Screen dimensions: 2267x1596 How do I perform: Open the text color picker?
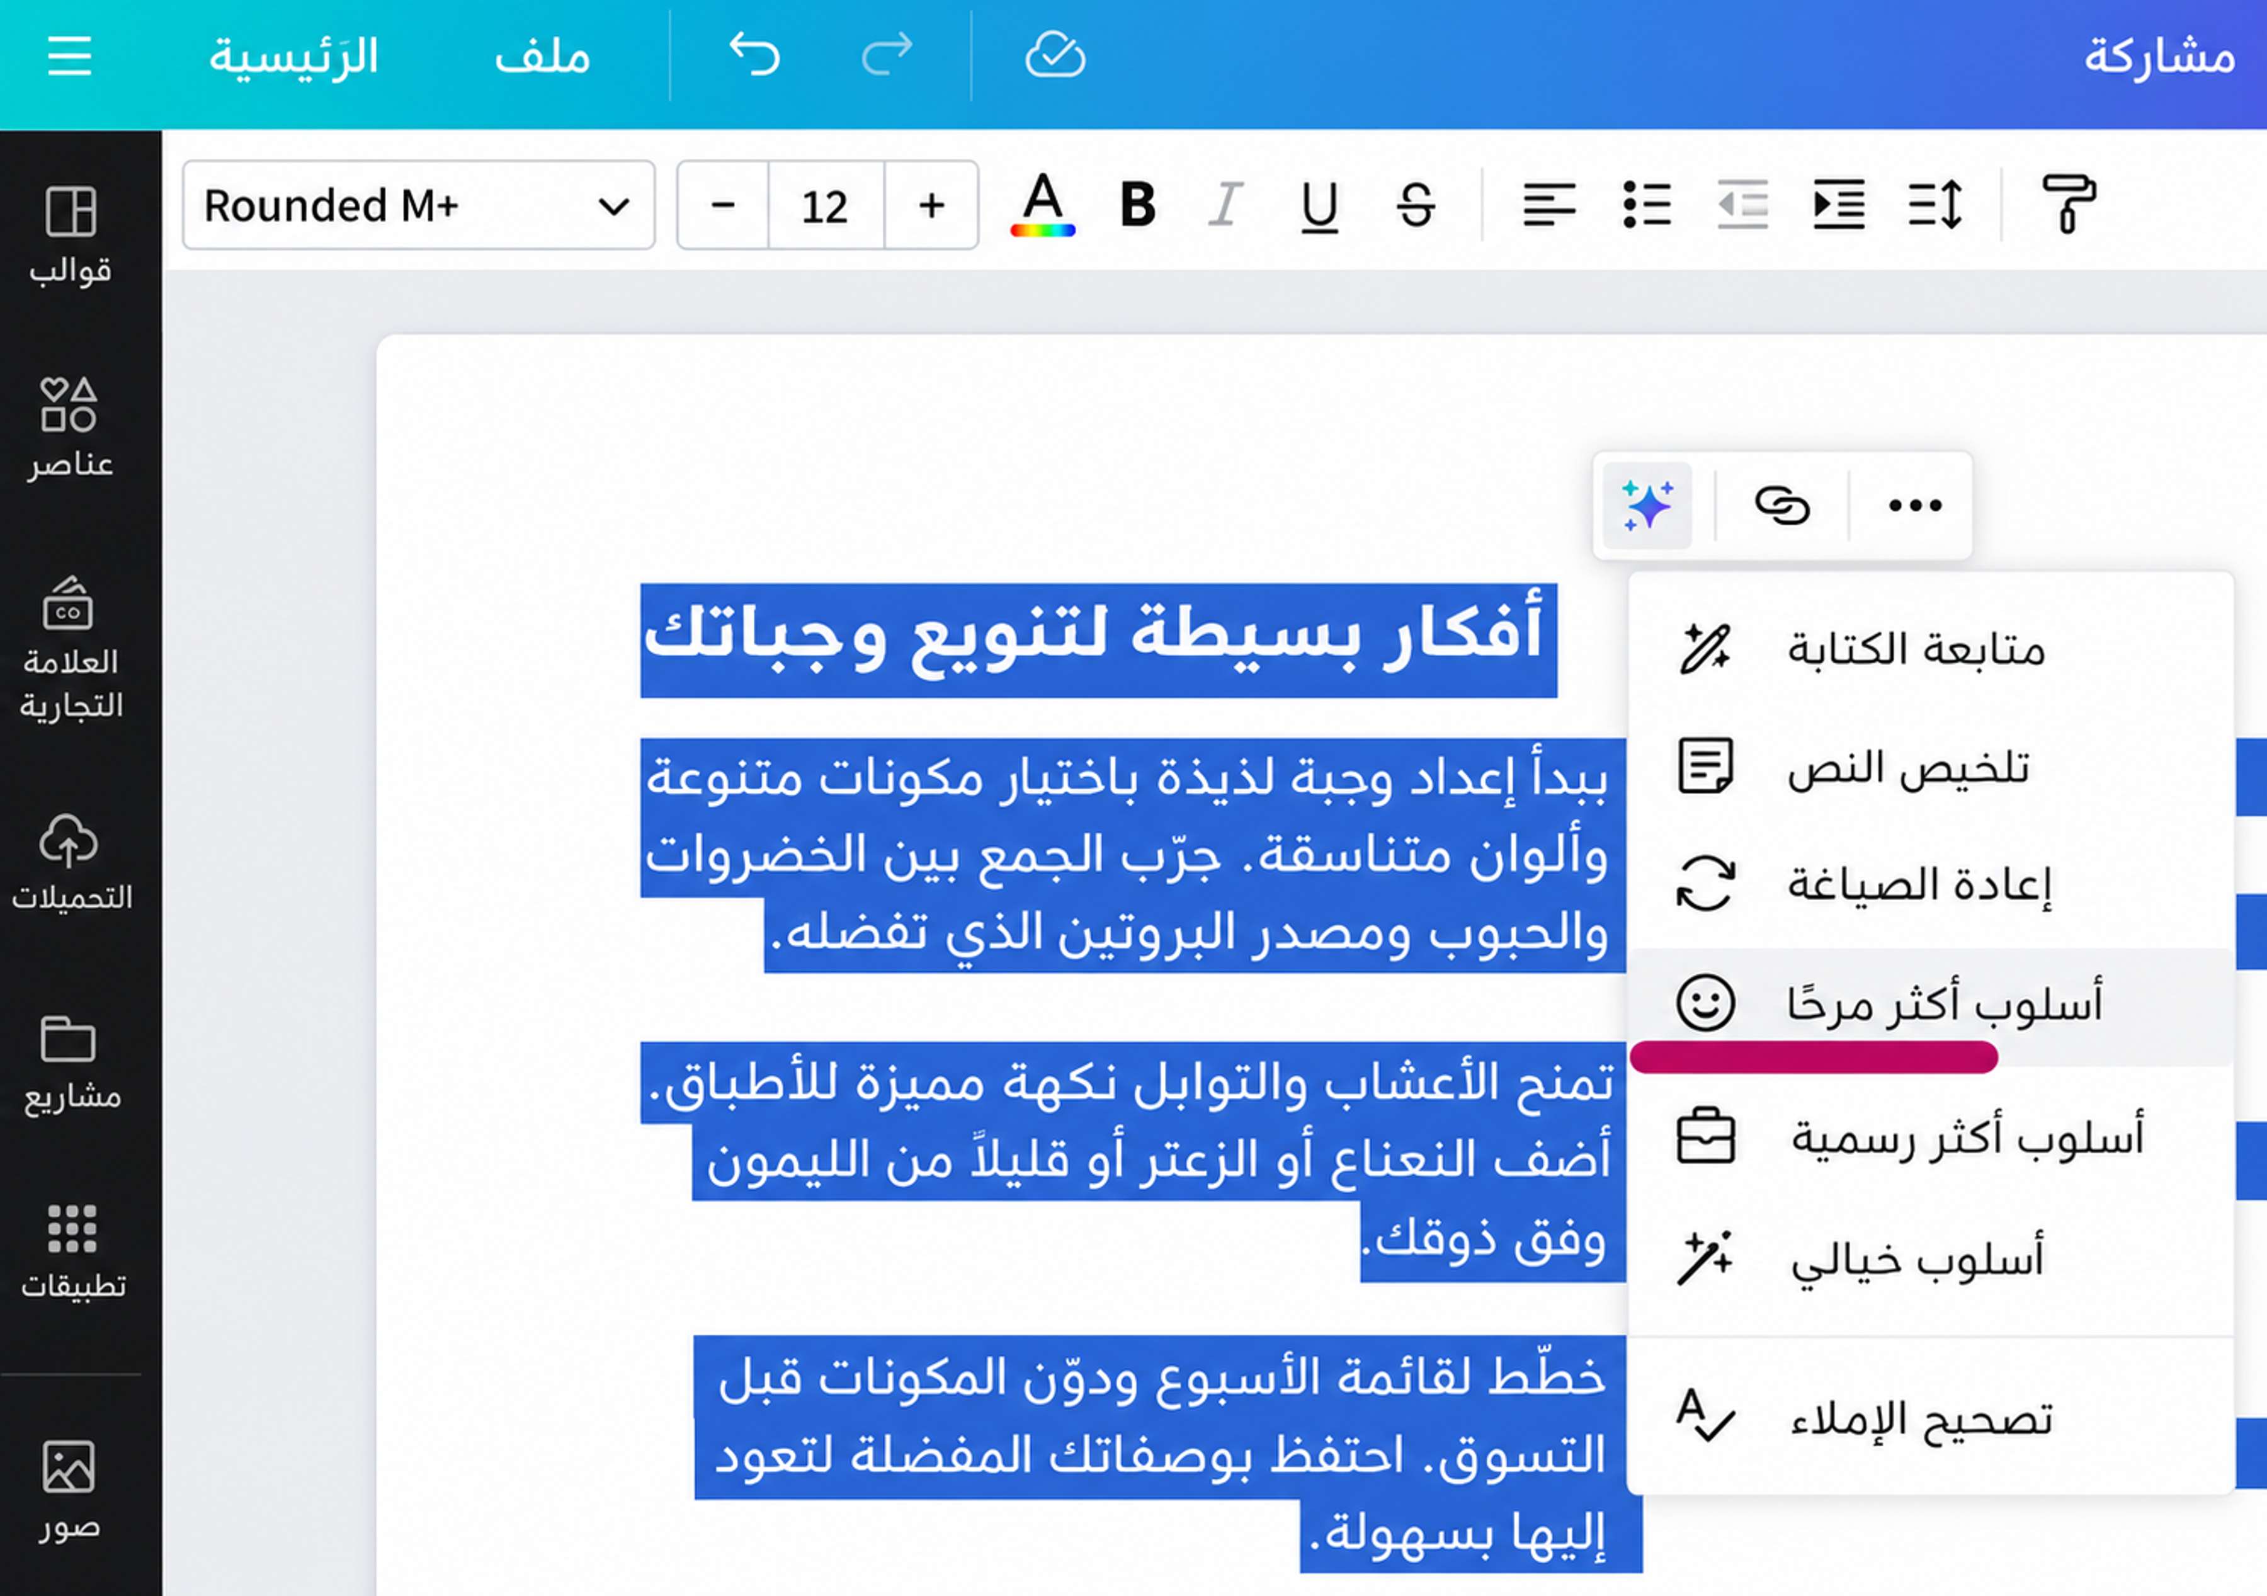click(1043, 205)
